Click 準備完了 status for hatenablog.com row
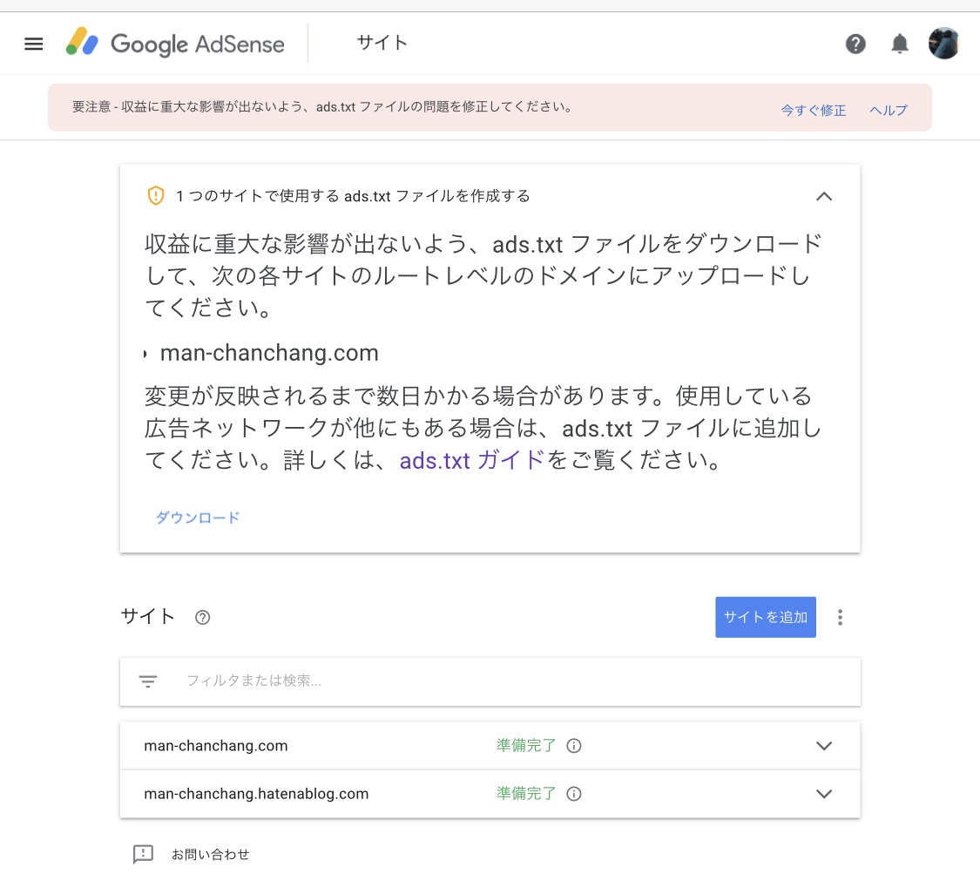 click(x=525, y=794)
